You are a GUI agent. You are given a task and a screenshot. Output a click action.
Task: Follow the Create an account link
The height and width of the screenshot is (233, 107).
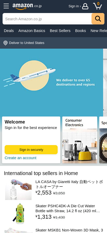click(20, 158)
